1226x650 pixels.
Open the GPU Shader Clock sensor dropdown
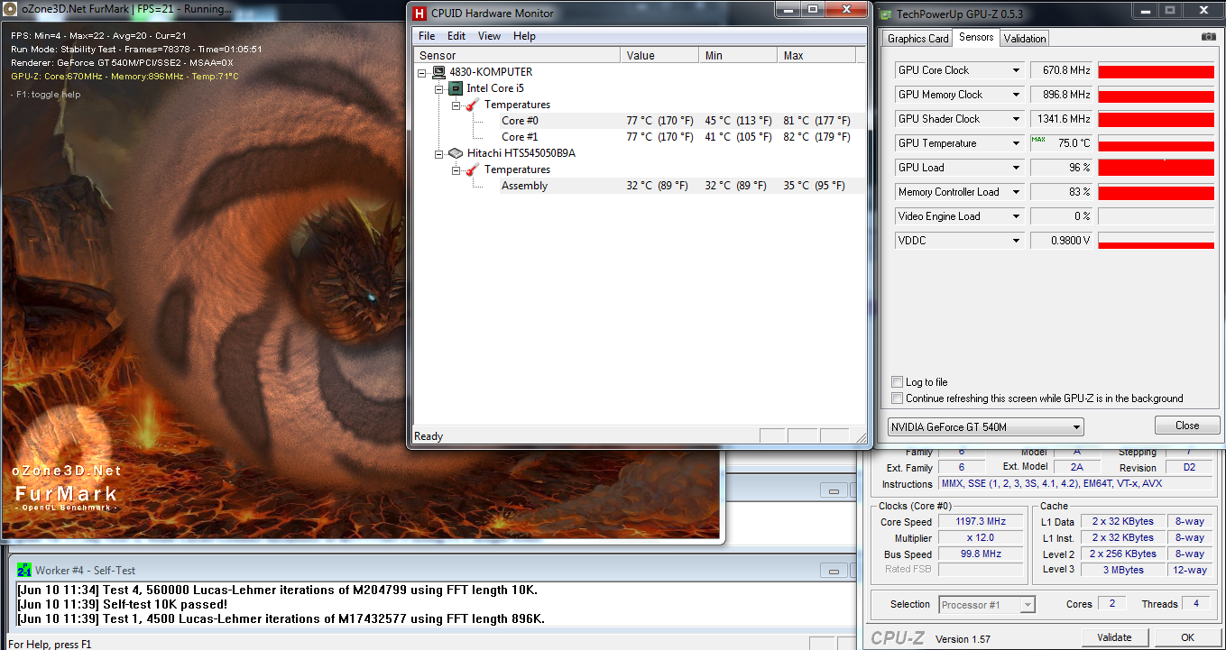pos(1016,119)
